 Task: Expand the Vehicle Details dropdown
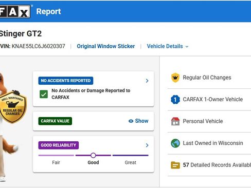(168, 46)
